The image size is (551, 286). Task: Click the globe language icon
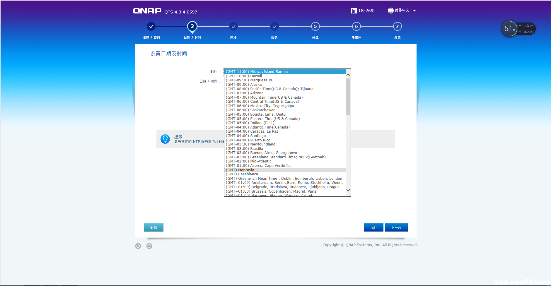pos(390,11)
